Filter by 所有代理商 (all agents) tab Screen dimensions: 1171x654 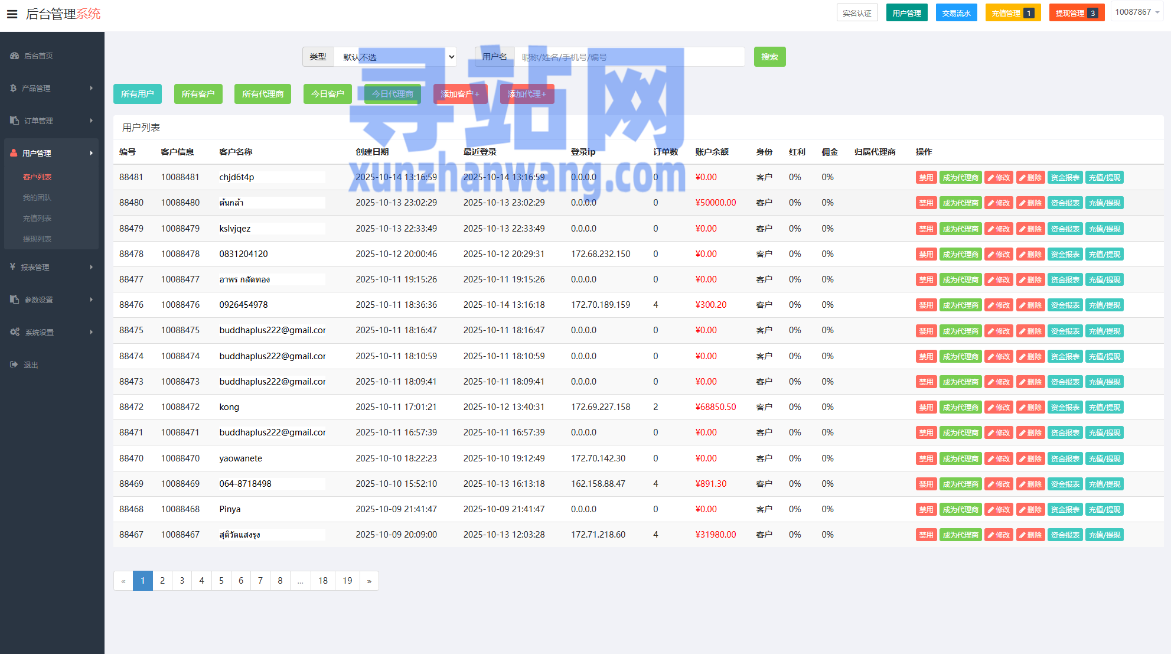click(262, 94)
